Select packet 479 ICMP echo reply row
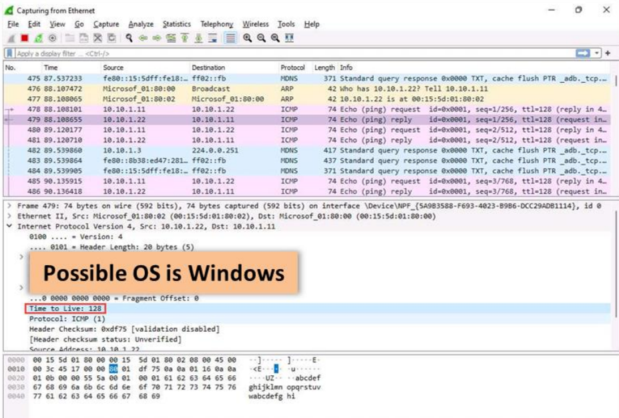The width and height of the screenshot is (619, 418). (x=307, y=120)
